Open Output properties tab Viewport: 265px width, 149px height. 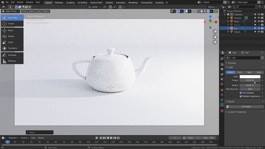(222, 70)
